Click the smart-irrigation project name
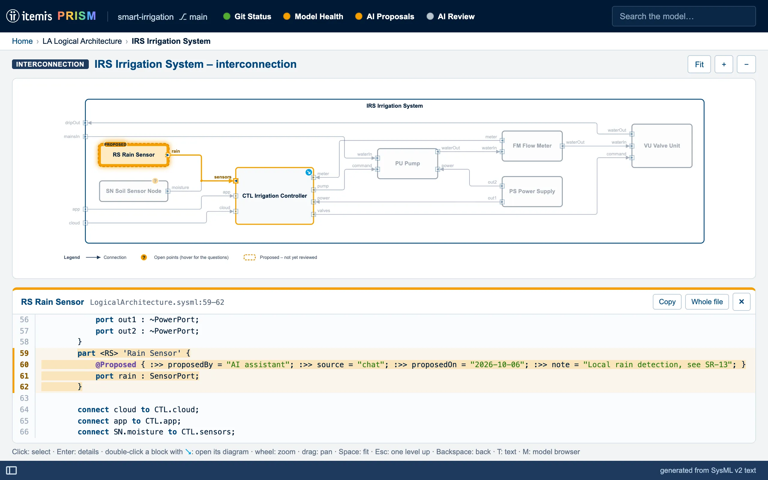Screen dimensions: 768x480 (x=146, y=16)
